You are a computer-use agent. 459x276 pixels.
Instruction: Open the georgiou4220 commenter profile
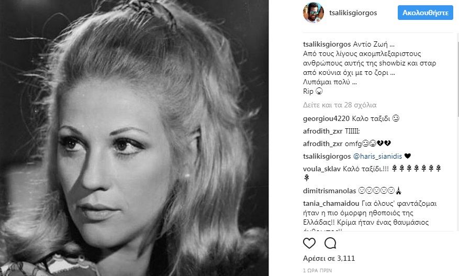click(326, 119)
